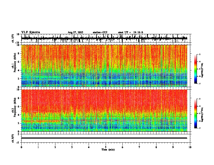Click the time axis tick label 4

click(89, 147)
